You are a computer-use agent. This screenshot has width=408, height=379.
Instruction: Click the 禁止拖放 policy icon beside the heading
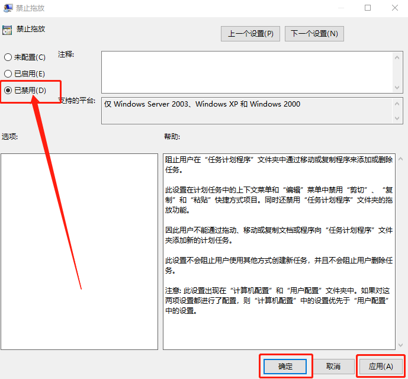pos(7,30)
